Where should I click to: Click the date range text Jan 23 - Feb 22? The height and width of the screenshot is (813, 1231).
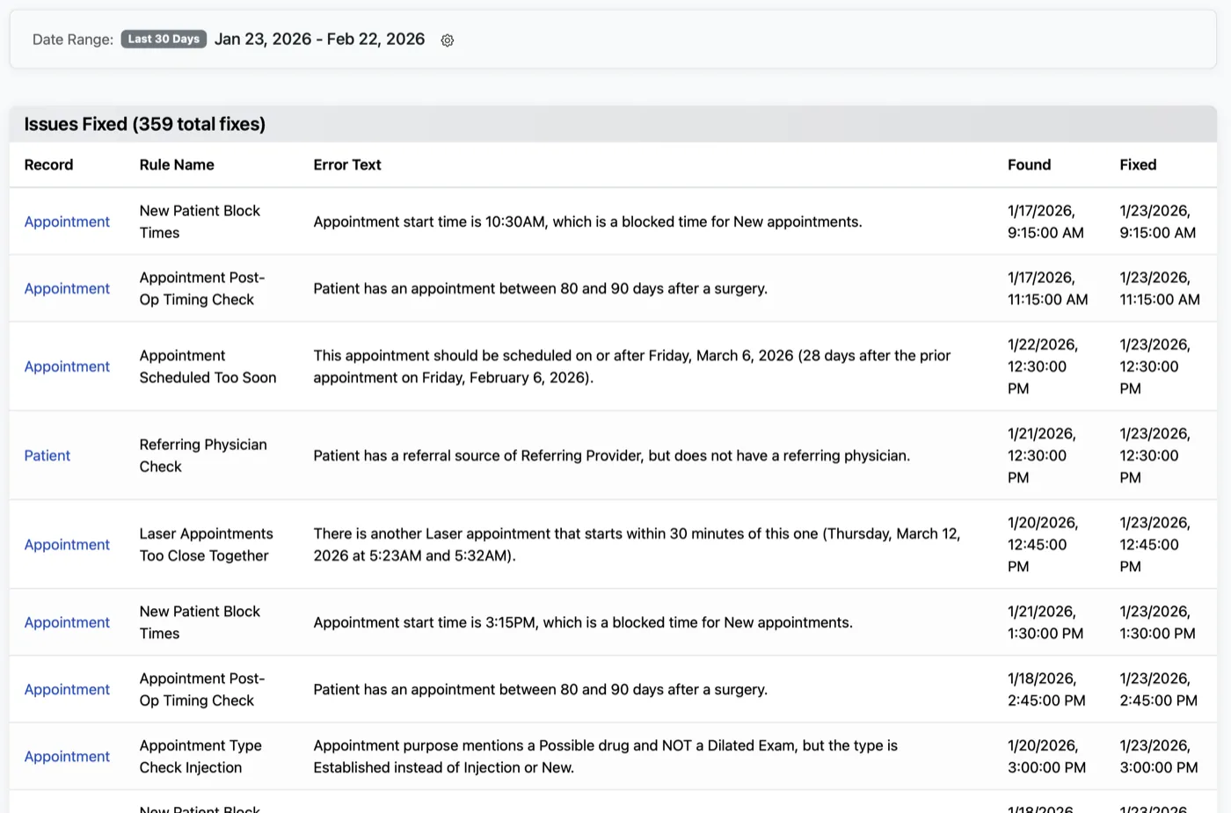[x=319, y=39]
